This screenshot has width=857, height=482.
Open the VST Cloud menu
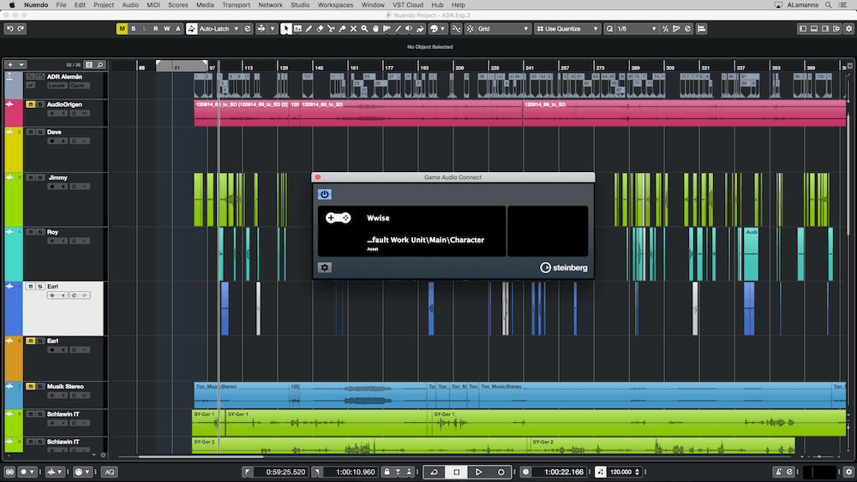(x=408, y=5)
